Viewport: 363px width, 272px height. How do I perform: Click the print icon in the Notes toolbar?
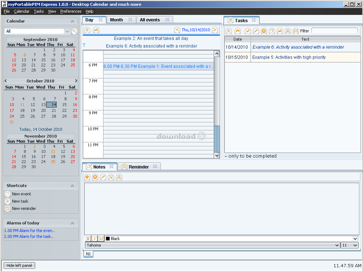coord(119,177)
